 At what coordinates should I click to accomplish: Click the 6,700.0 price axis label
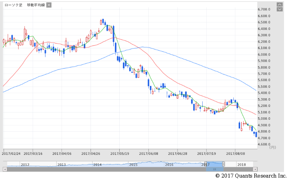(264, 9)
